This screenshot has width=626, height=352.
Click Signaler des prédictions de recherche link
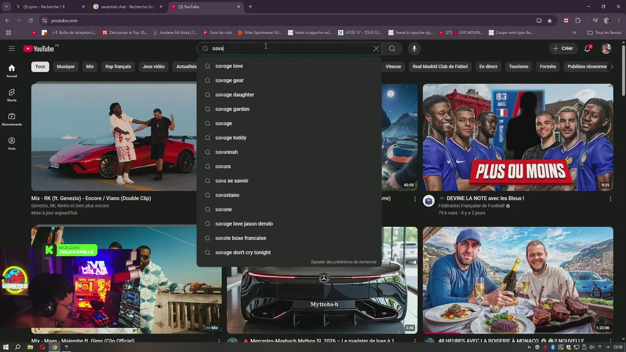click(x=343, y=262)
